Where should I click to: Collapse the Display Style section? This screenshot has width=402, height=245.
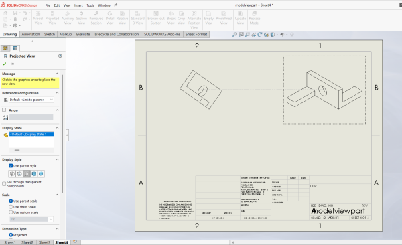57,159
